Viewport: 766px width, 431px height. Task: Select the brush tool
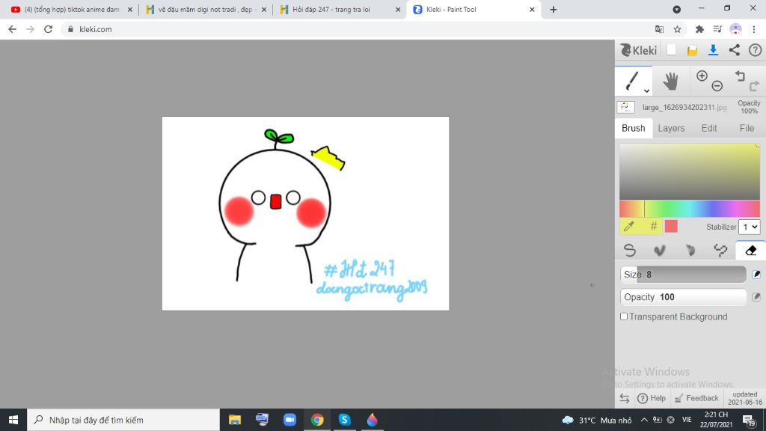pyautogui.click(x=632, y=81)
